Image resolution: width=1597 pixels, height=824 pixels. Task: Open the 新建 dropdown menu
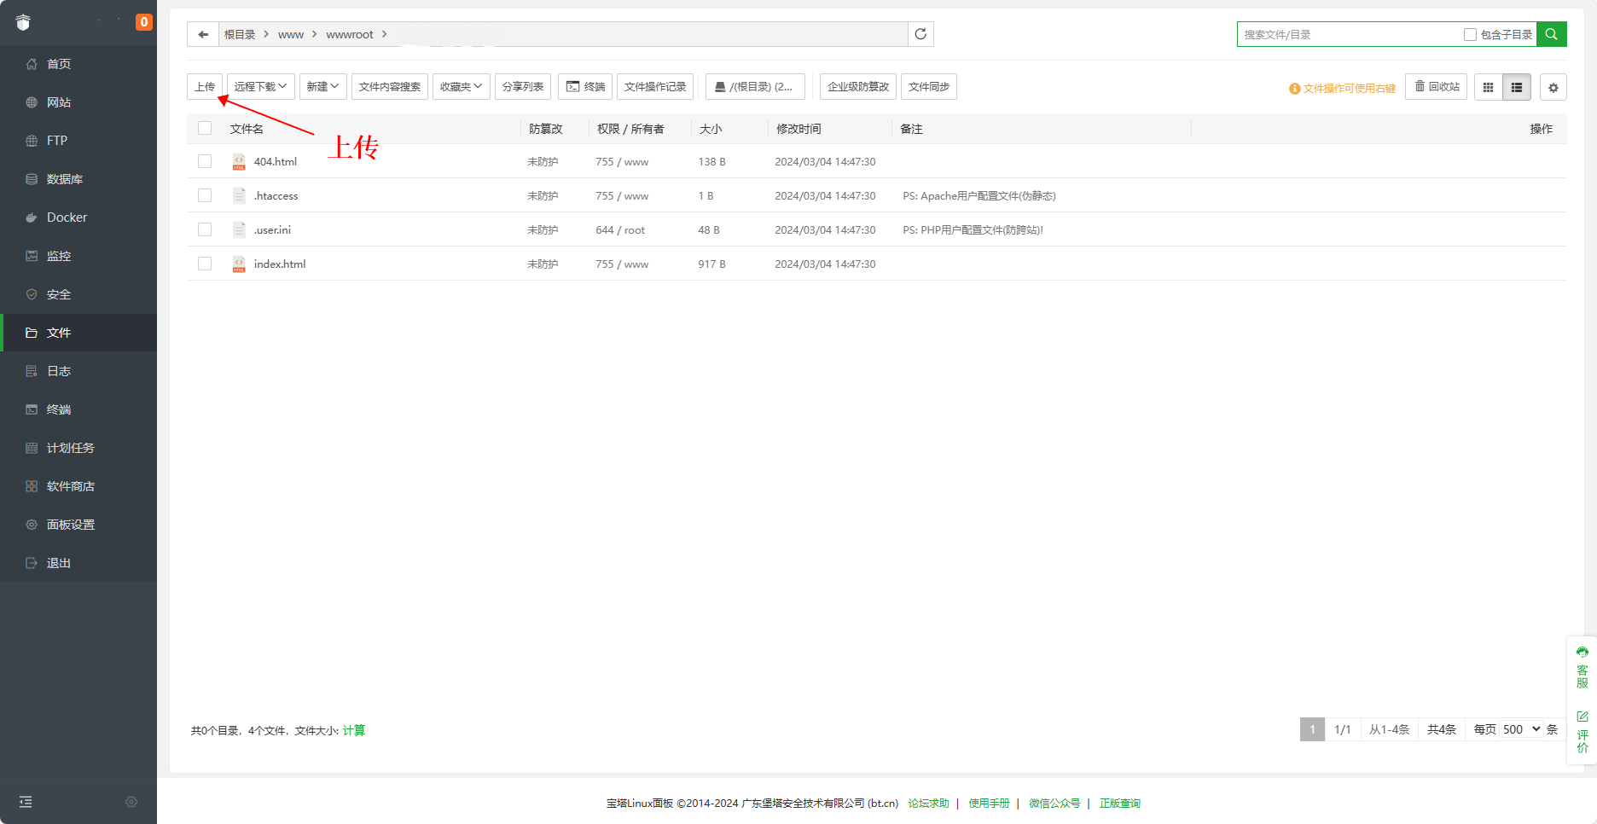coord(322,87)
